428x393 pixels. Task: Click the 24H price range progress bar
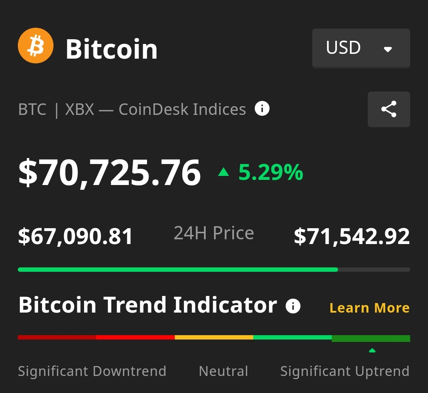(214, 269)
